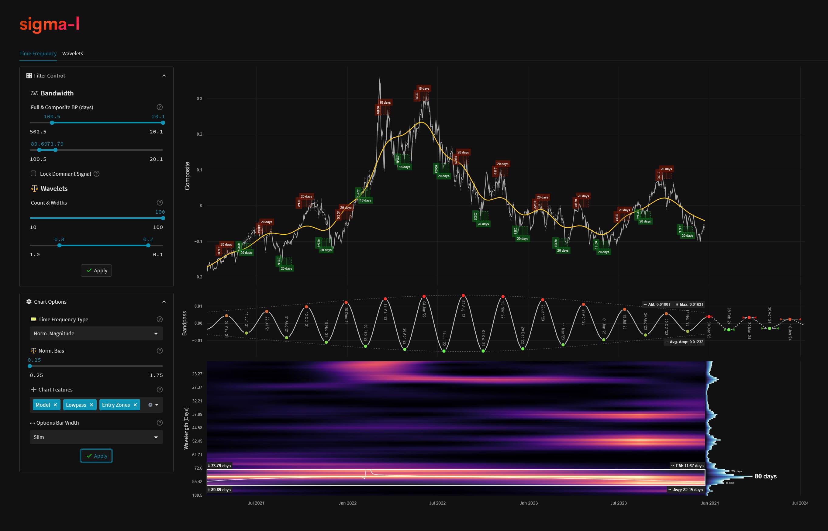828x531 pixels.
Task: Click help icon for Options Bar Width
Action: [x=160, y=423]
